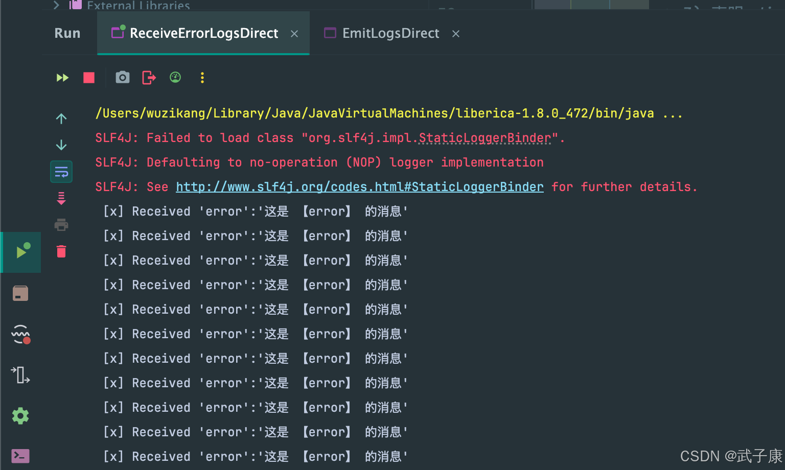Select the ReceiveErrorLogsDirect tab

point(203,33)
